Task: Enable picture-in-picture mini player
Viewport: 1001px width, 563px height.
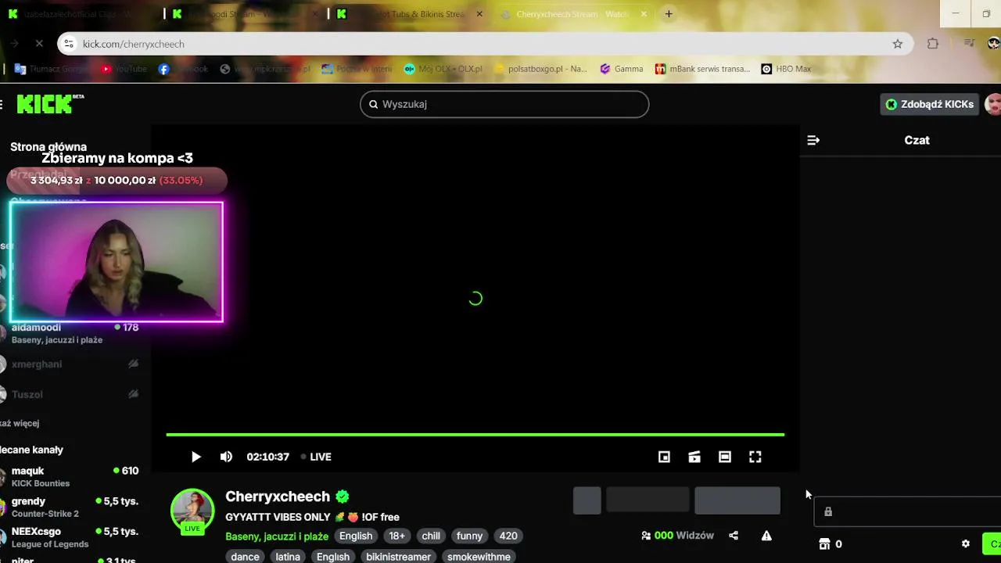Action: [x=664, y=457]
